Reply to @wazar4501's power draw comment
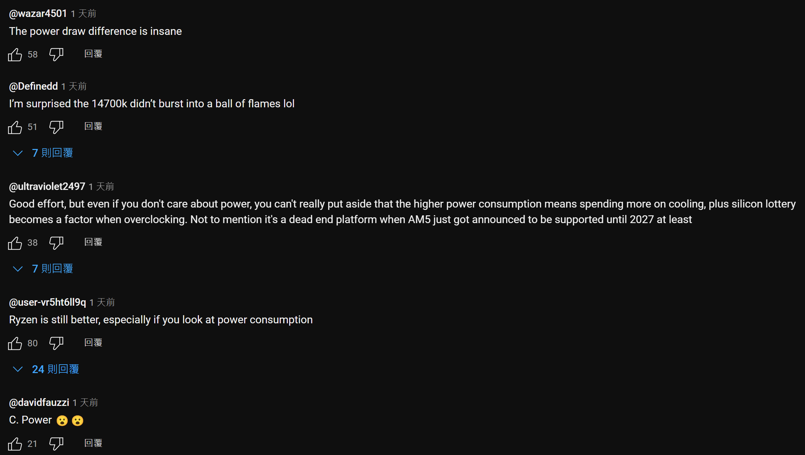Image resolution: width=805 pixels, height=455 pixels. (x=93, y=54)
